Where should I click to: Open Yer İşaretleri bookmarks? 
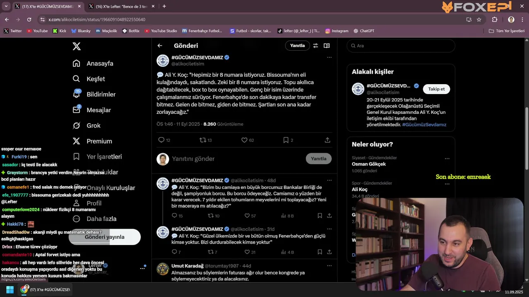97,157
